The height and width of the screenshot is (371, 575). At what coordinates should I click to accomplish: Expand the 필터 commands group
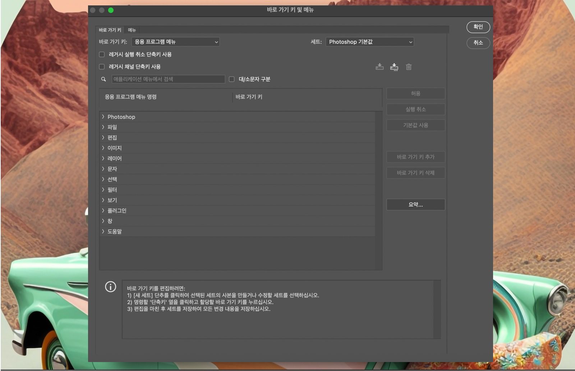103,190
